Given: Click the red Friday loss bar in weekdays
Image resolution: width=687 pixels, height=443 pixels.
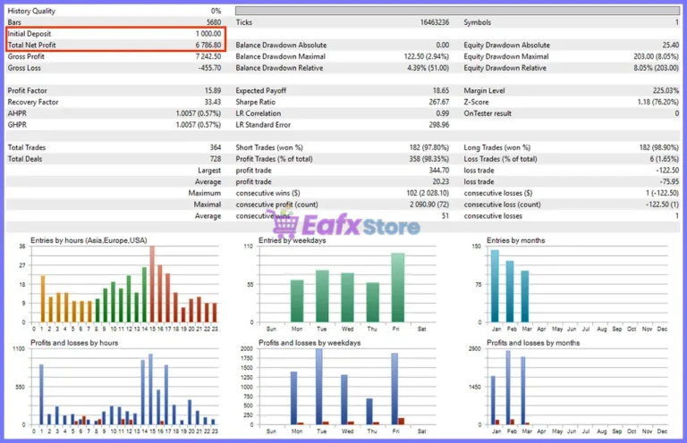Looking at the screenshot, I should click(402, 422).
